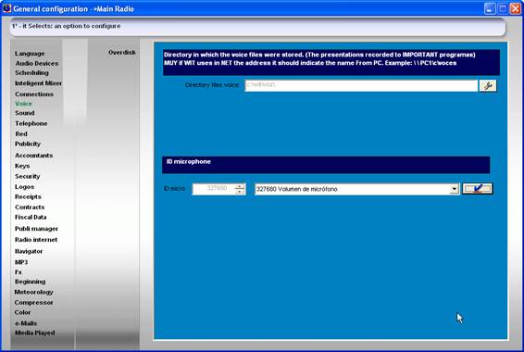Open the Navigator option
Image resolution: width=524 pixels, height=352 pixels.
(29, 251)
